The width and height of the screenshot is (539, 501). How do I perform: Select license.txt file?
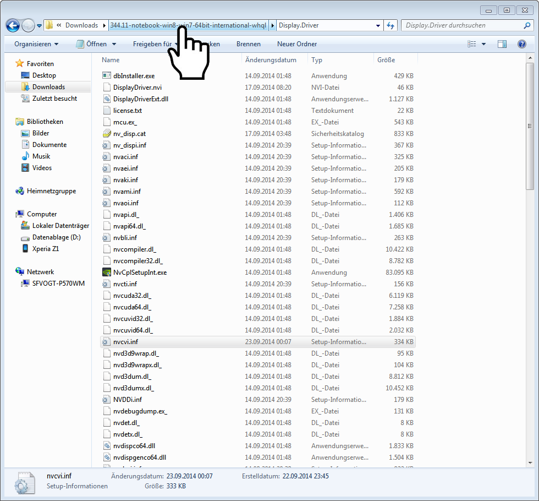point(128,111)
